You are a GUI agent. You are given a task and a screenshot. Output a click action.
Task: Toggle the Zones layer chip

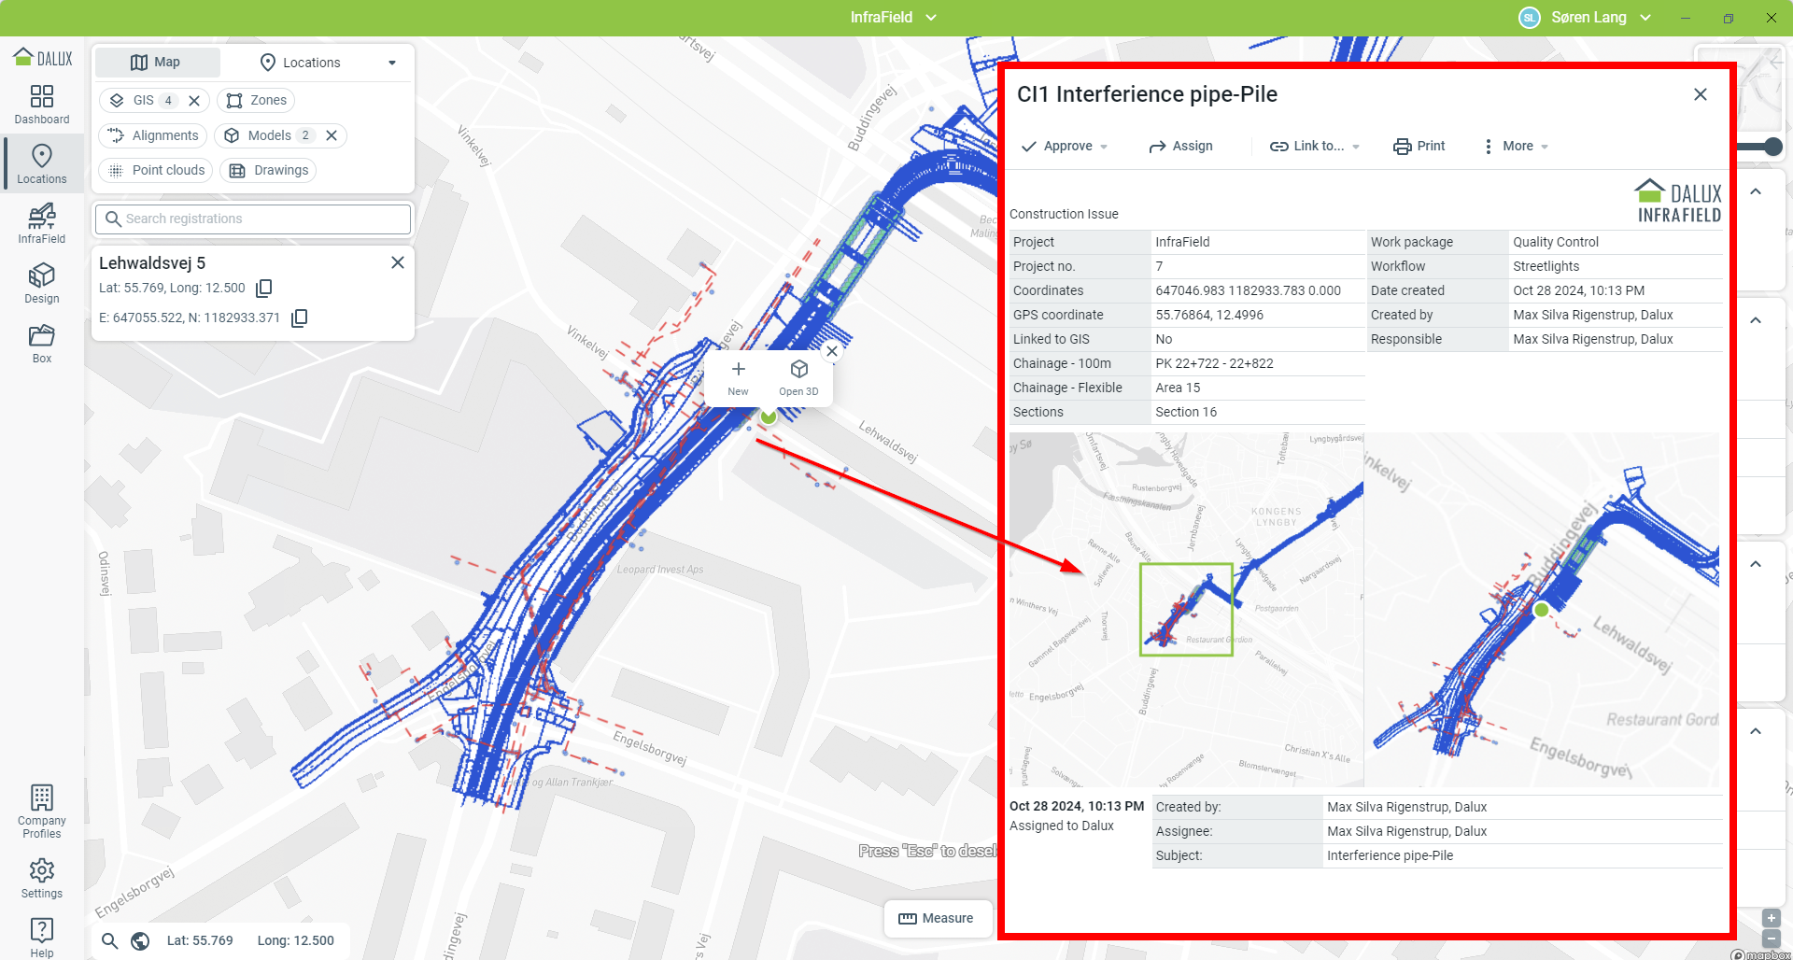[x=257, y=100]
